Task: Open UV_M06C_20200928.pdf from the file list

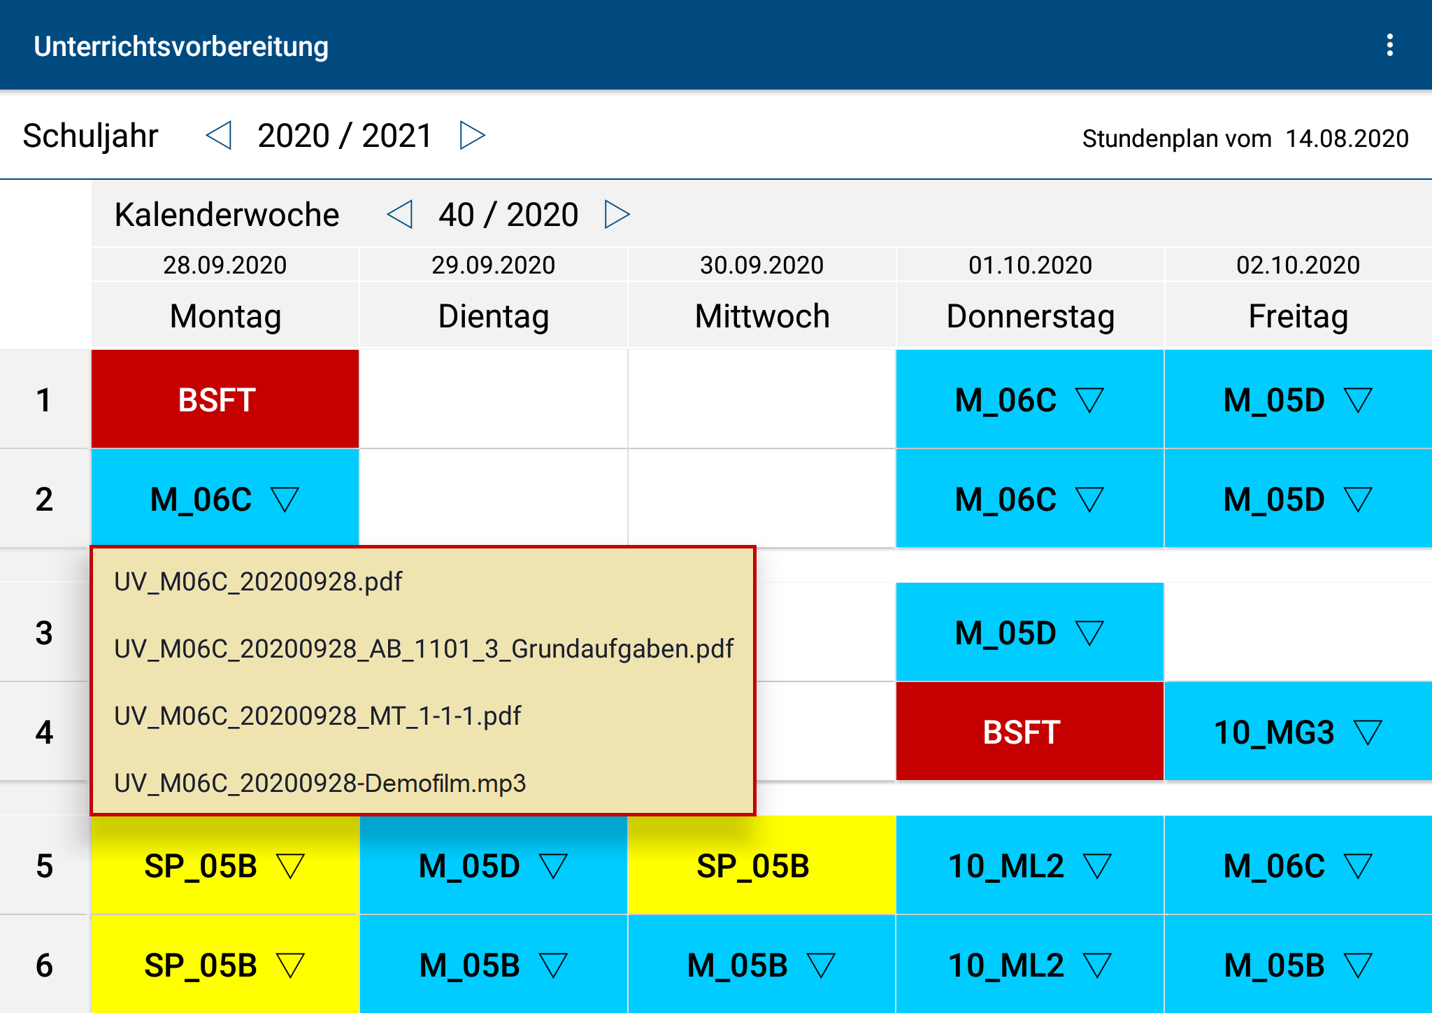Action: pyautogui.click(x=258, y=581)
